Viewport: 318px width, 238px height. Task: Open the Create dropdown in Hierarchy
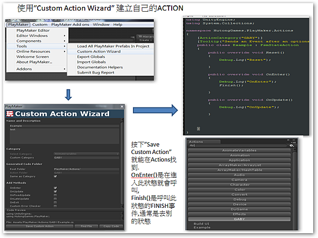(146, 40)
